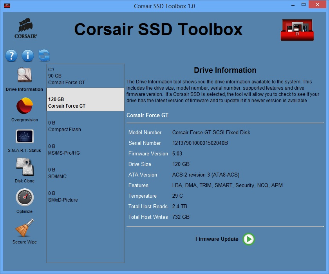This screenshot has height=274, width=329.
Task: Click the app icon in title bar
Action: (7, 5)
